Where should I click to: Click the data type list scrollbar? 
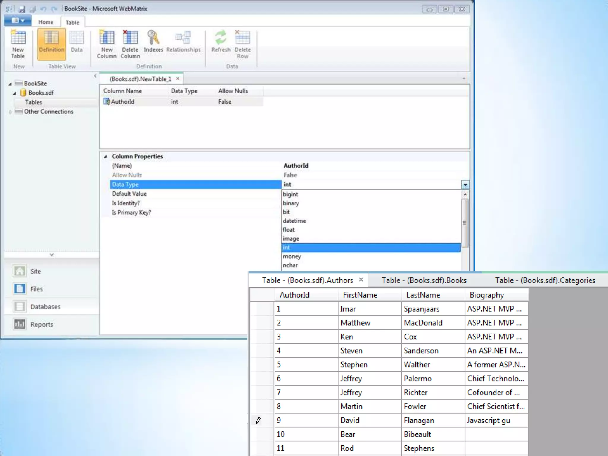pos(465,223)
